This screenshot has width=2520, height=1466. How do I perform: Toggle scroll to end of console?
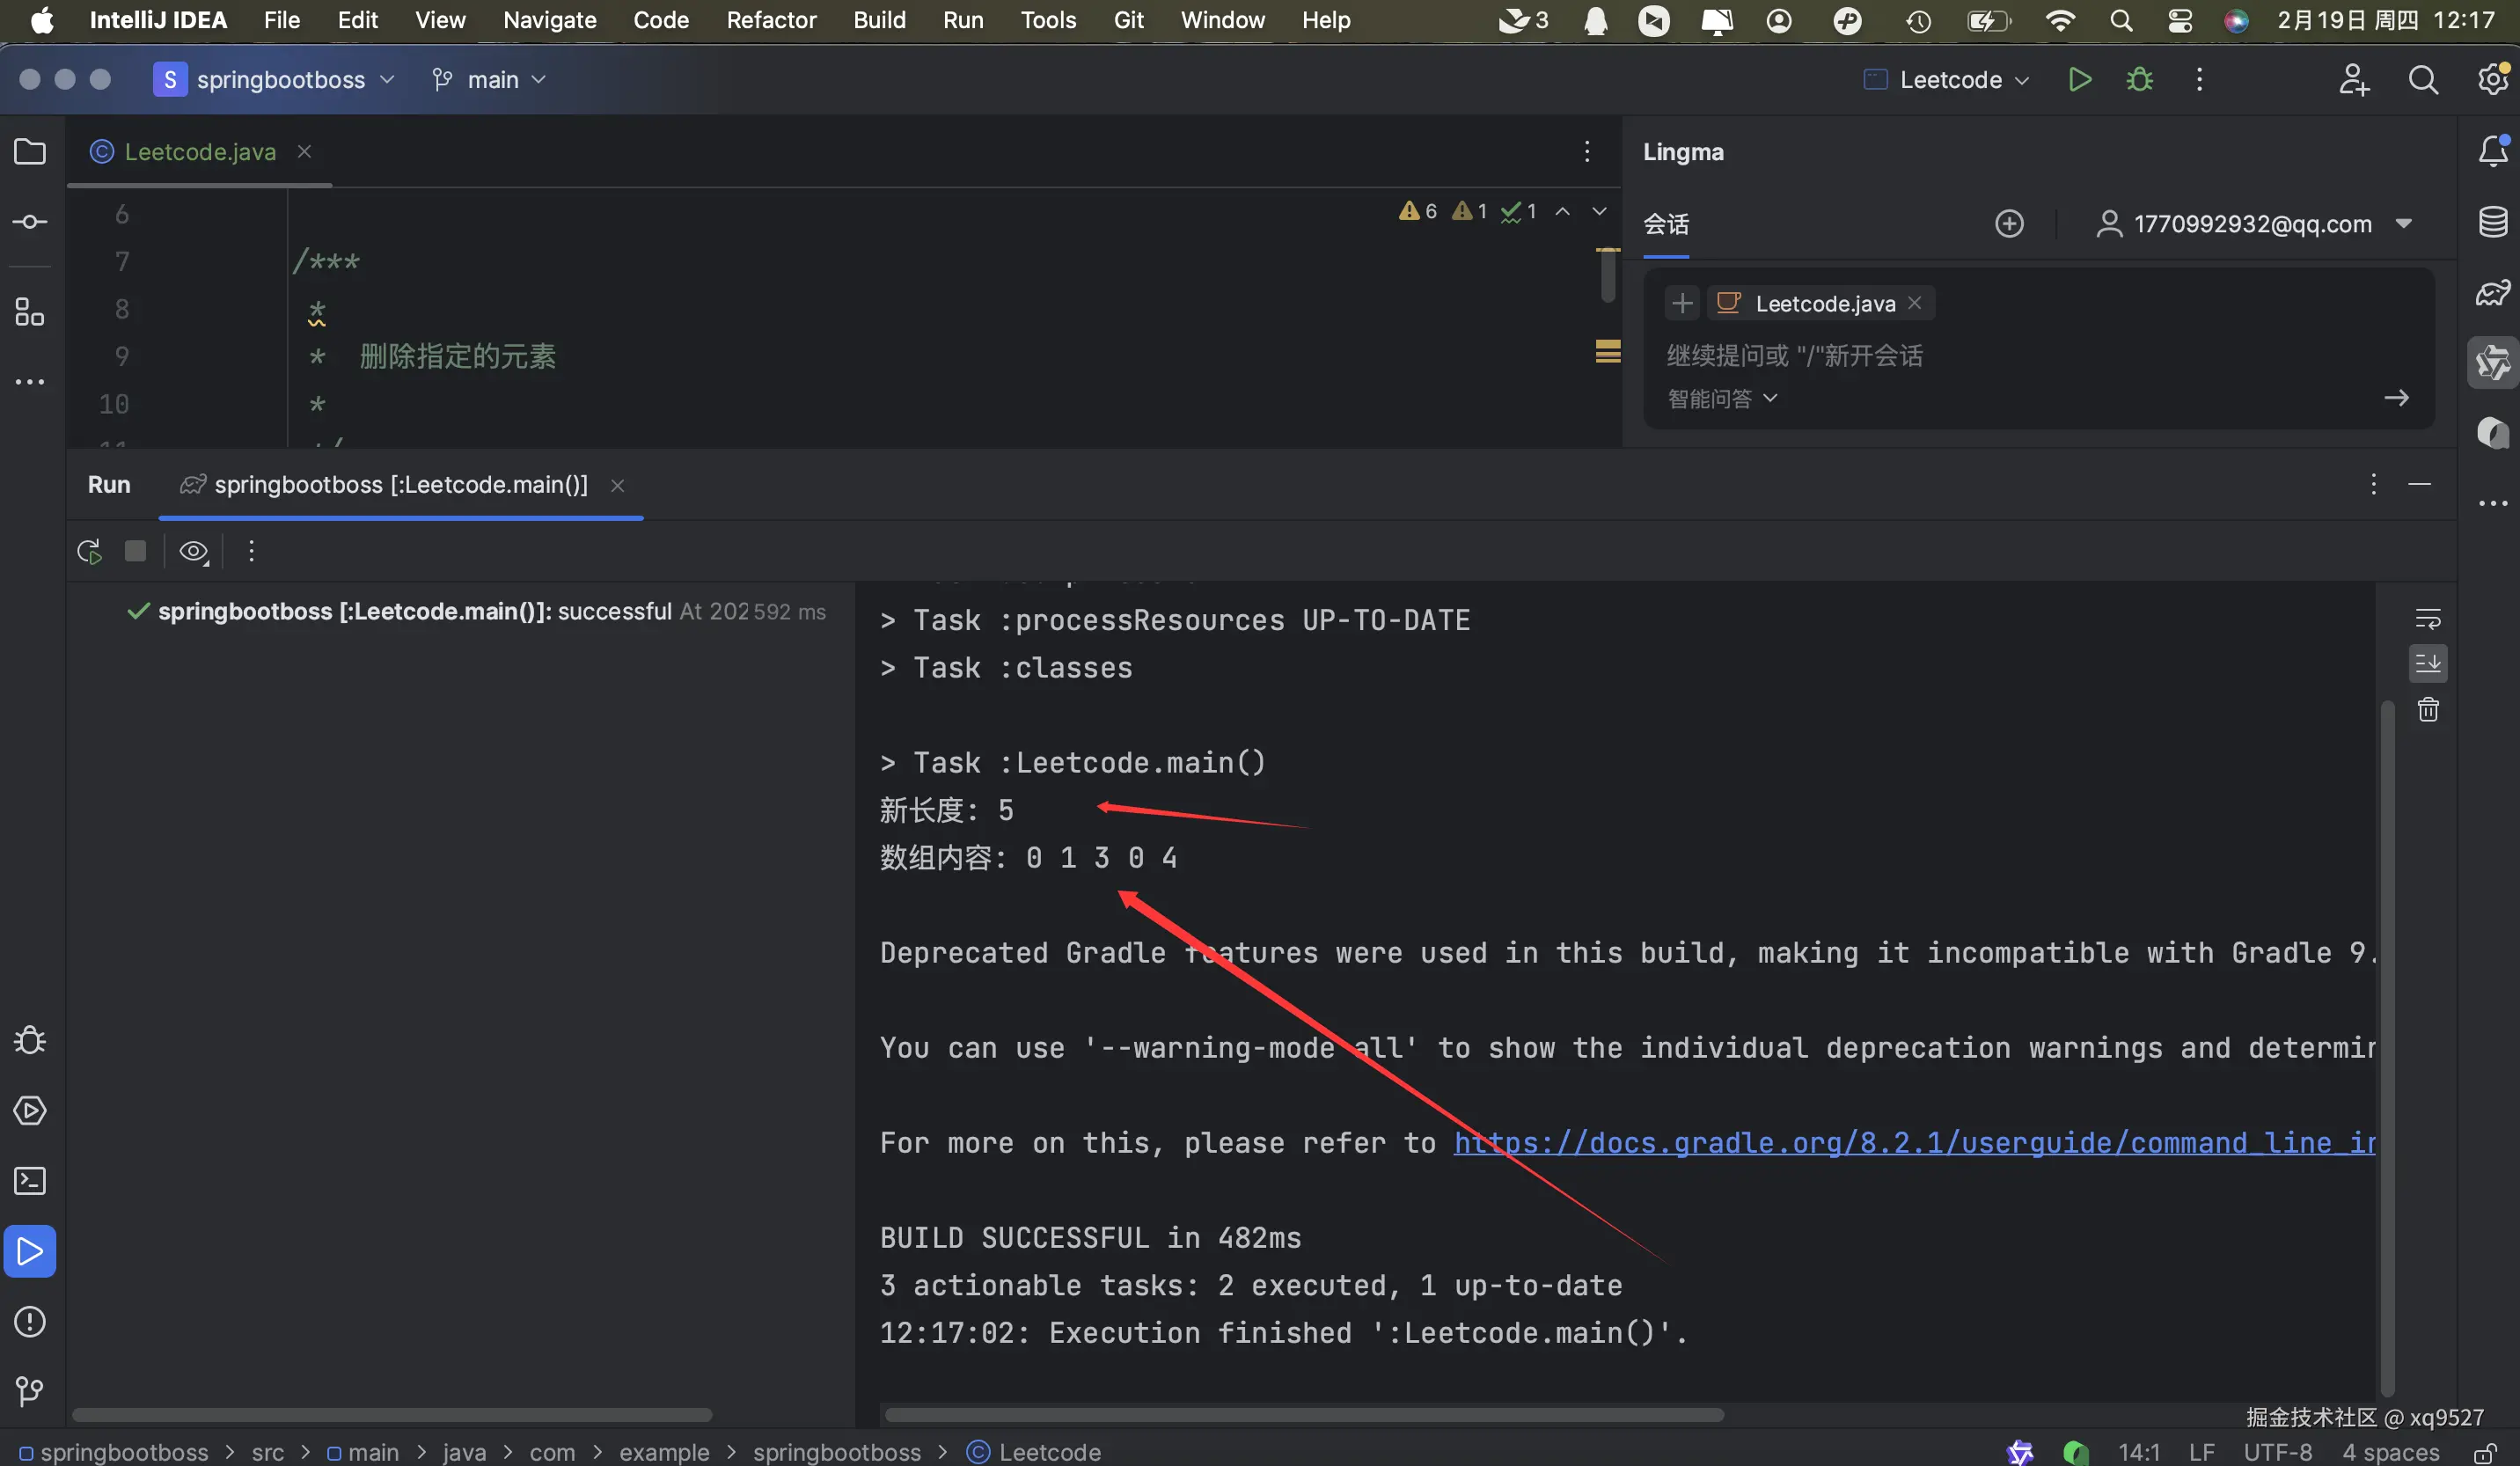2428,663
